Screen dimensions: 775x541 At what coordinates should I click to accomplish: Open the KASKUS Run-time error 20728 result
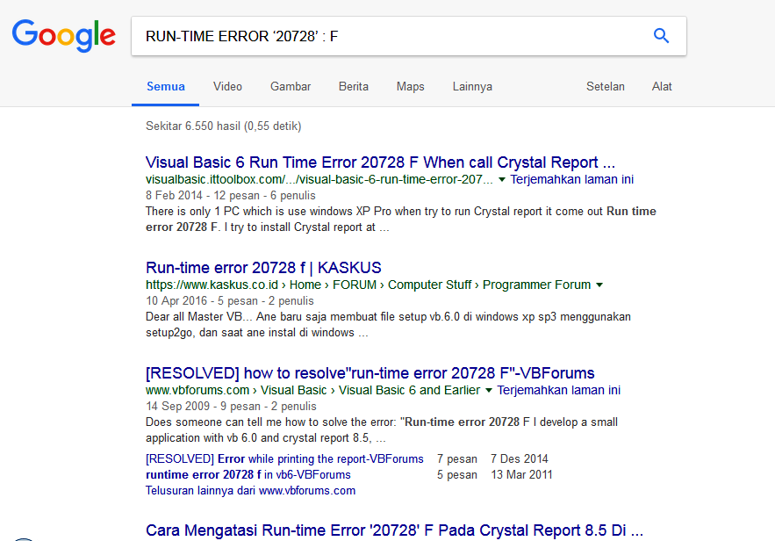(263, 268)
